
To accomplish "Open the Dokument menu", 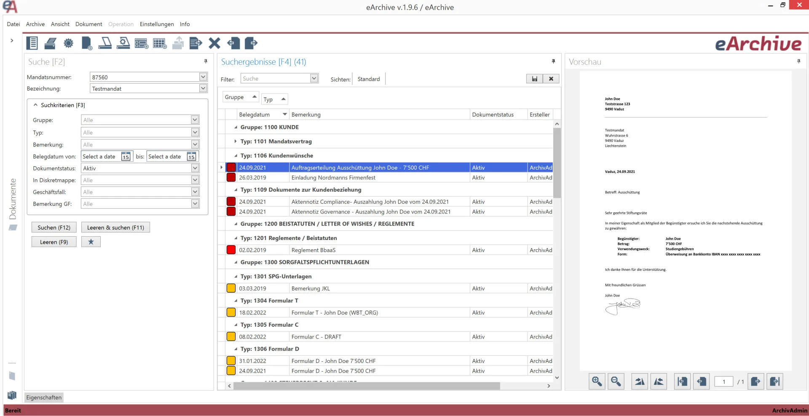I will pos(89,24).
